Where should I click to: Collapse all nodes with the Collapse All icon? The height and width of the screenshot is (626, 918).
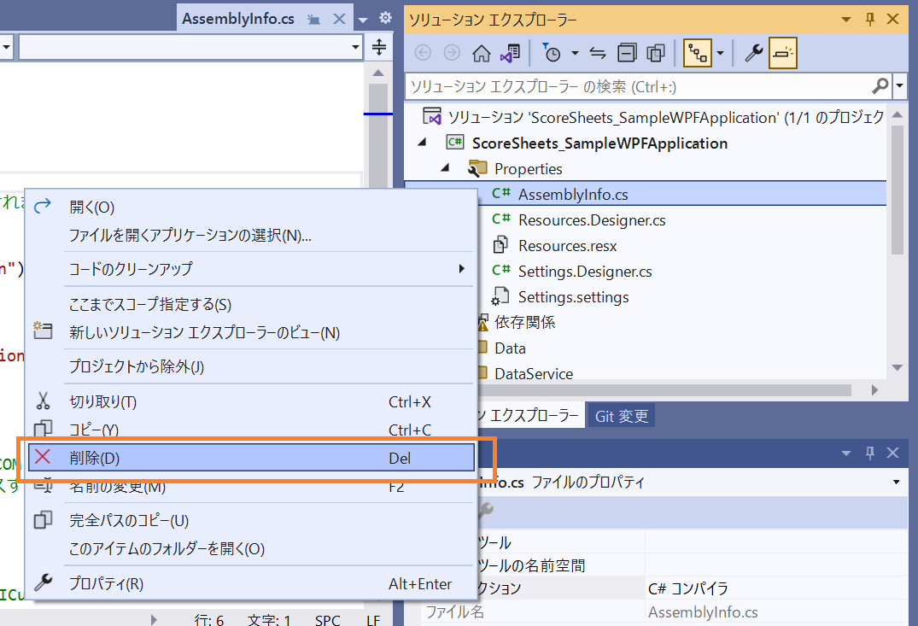(x=627, y=53)
